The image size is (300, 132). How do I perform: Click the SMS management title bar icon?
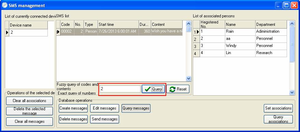click(x=4, y=5)
